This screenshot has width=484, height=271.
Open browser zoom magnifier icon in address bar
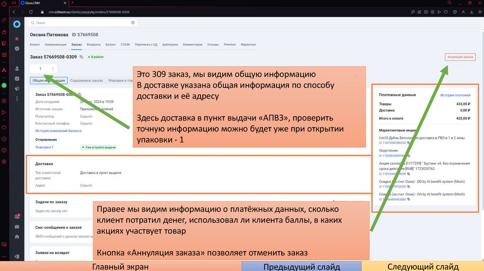413,12
